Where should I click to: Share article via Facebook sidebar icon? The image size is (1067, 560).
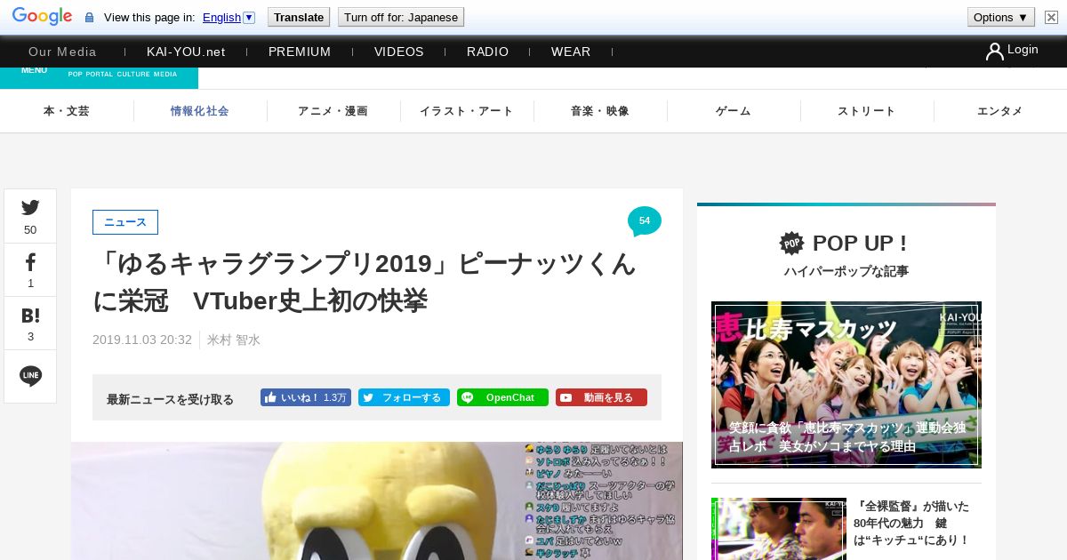click(30, 269)
